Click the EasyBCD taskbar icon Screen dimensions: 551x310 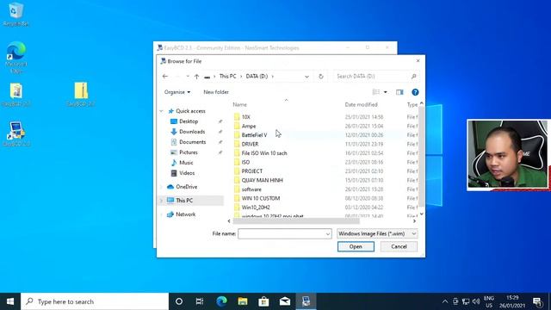[x=306, y=301]
